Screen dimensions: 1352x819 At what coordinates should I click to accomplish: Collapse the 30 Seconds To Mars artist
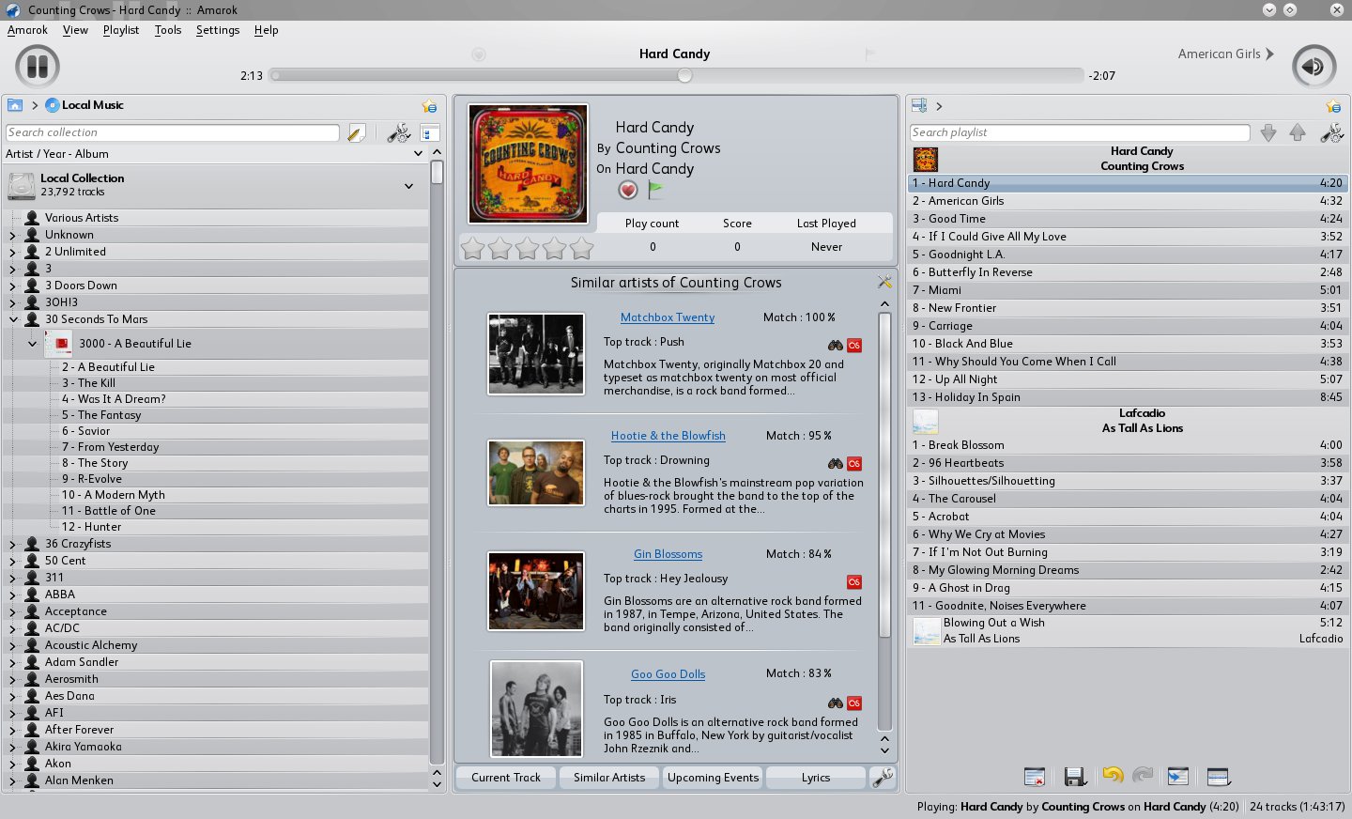[12, 319]
